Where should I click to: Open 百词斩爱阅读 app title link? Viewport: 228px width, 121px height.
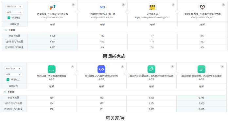click(202, 14)
